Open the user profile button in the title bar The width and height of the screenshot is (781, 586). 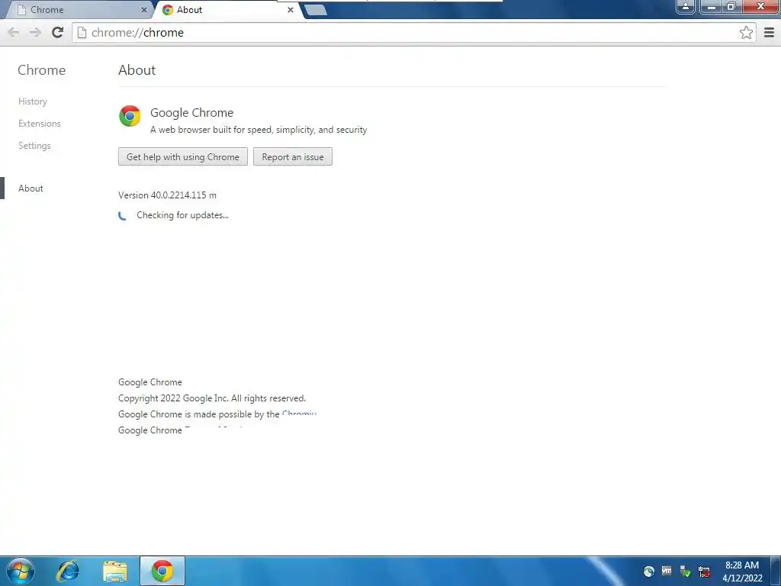pyautogui.click(x=686, y=6)
